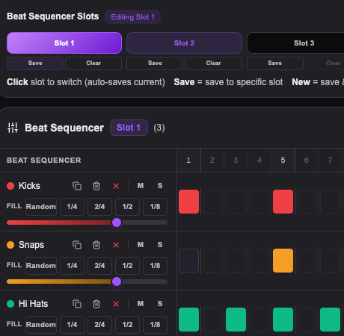
Task: Apply 2/4 fill to Kicks
Action: coord(99,207)
